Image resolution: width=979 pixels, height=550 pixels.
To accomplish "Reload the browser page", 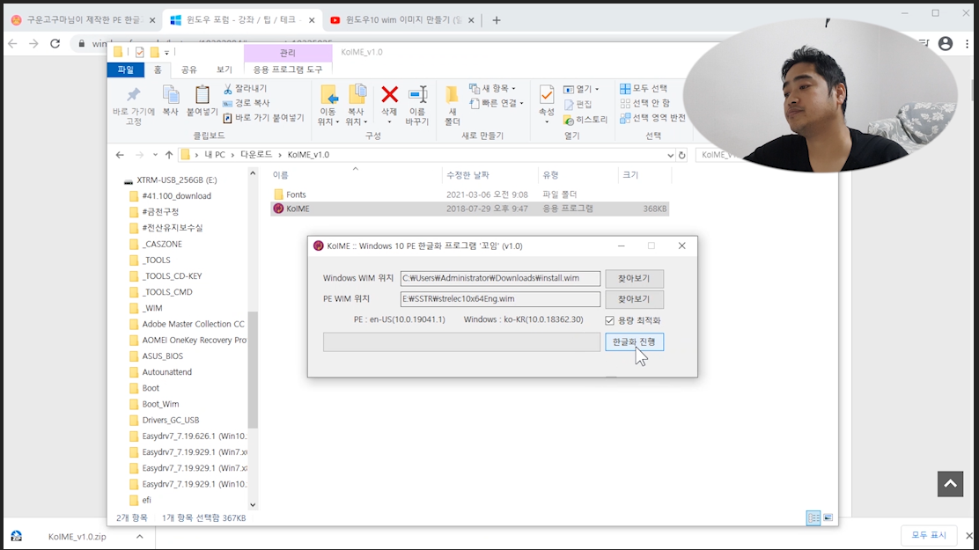I will click(x=55, y=43).
